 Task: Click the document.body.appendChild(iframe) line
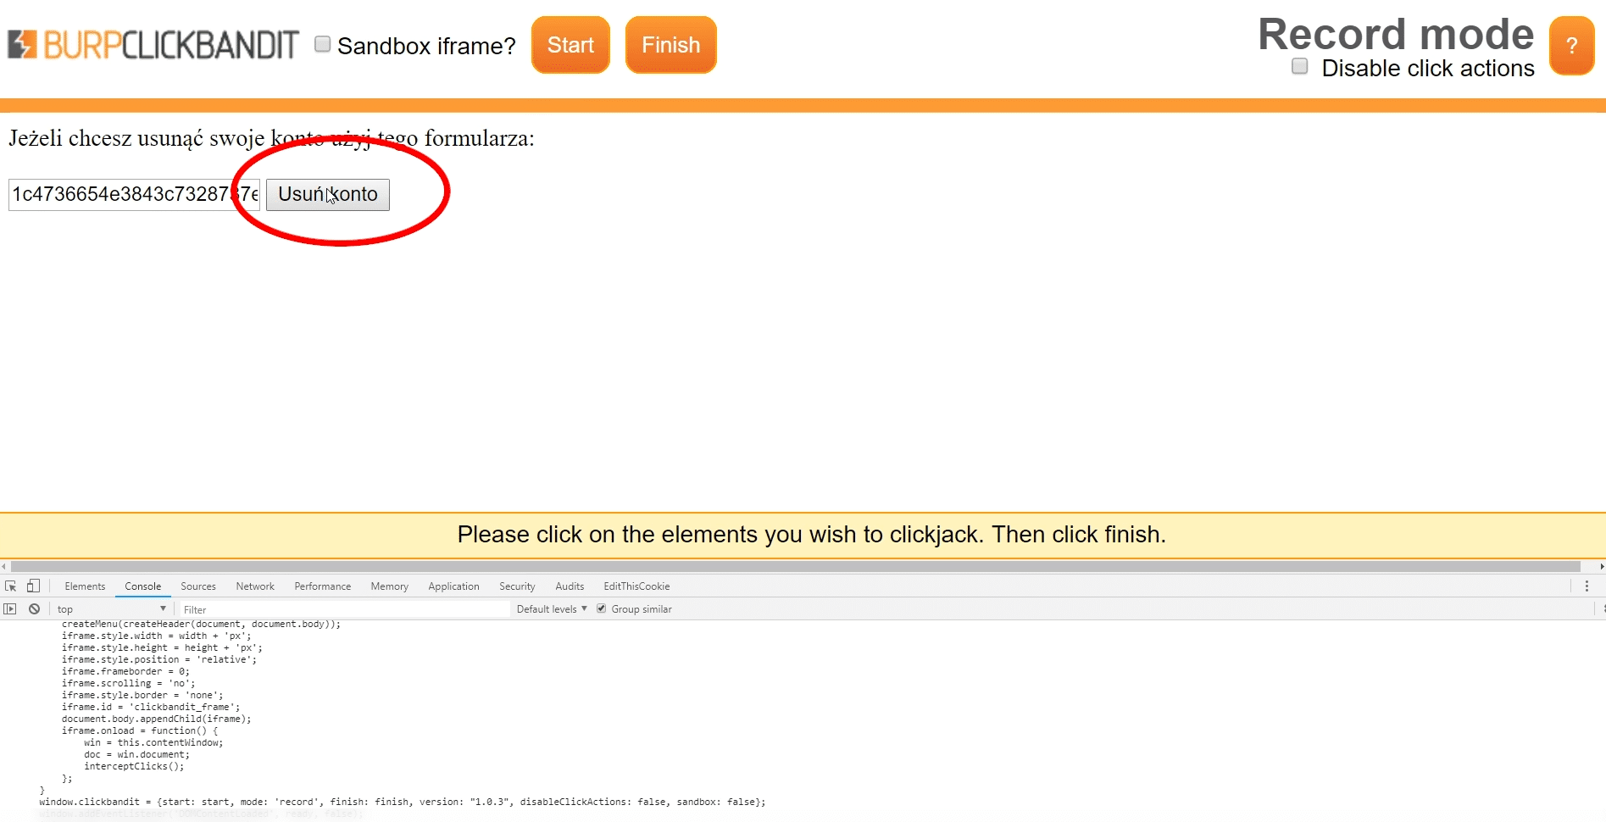click(157, 719)
